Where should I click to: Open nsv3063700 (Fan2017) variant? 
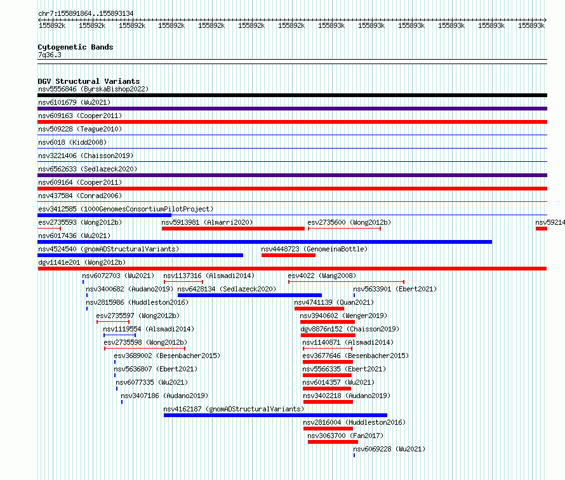(x=345, y=436)
